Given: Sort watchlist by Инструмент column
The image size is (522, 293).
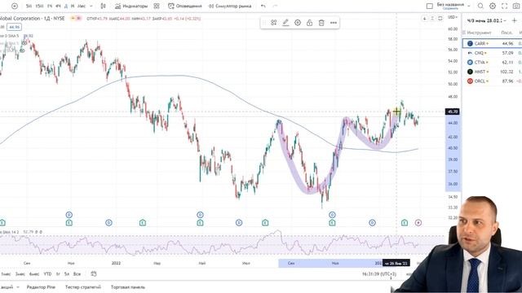Looking at the screenshot, I should 479,33.
